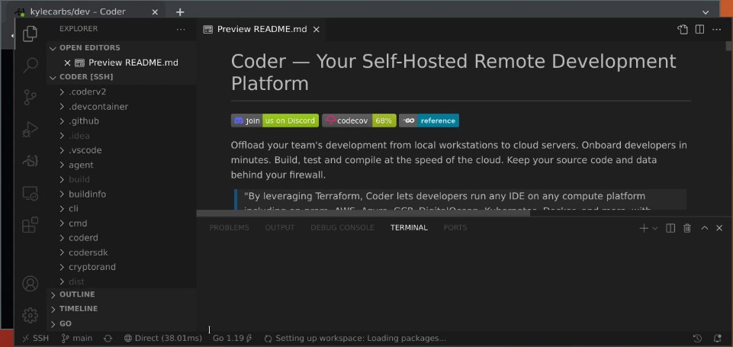Click the Go 1.19 status item

click(x=233, y=338)
